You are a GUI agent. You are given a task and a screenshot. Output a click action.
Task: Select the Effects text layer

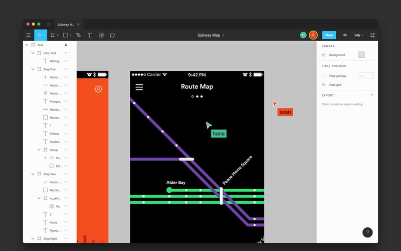[54, 134]
